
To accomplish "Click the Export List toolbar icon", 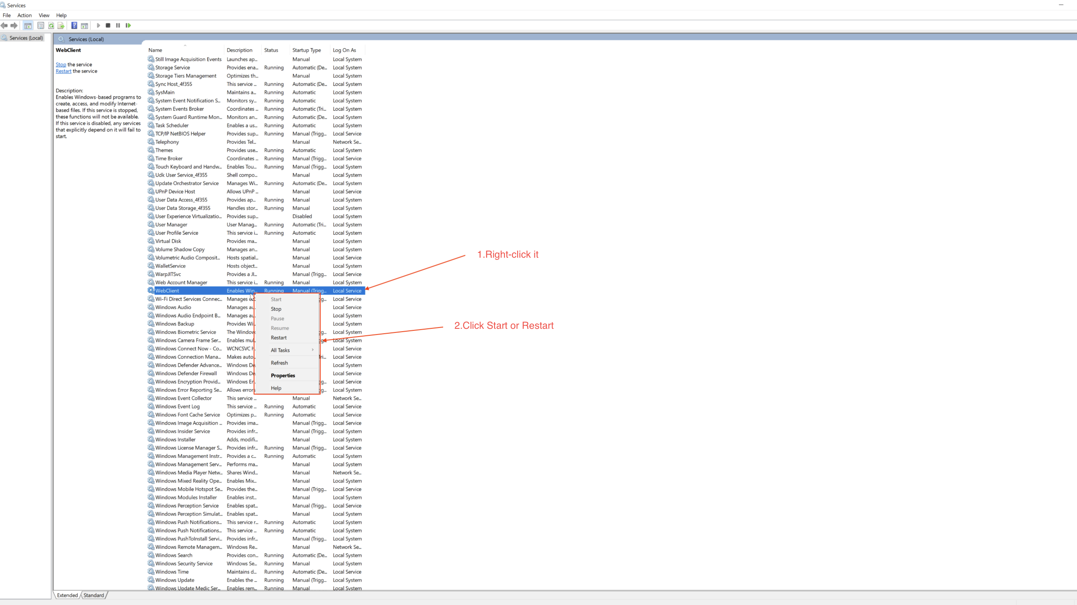I will pyautogui.click(x=61, y=25).
